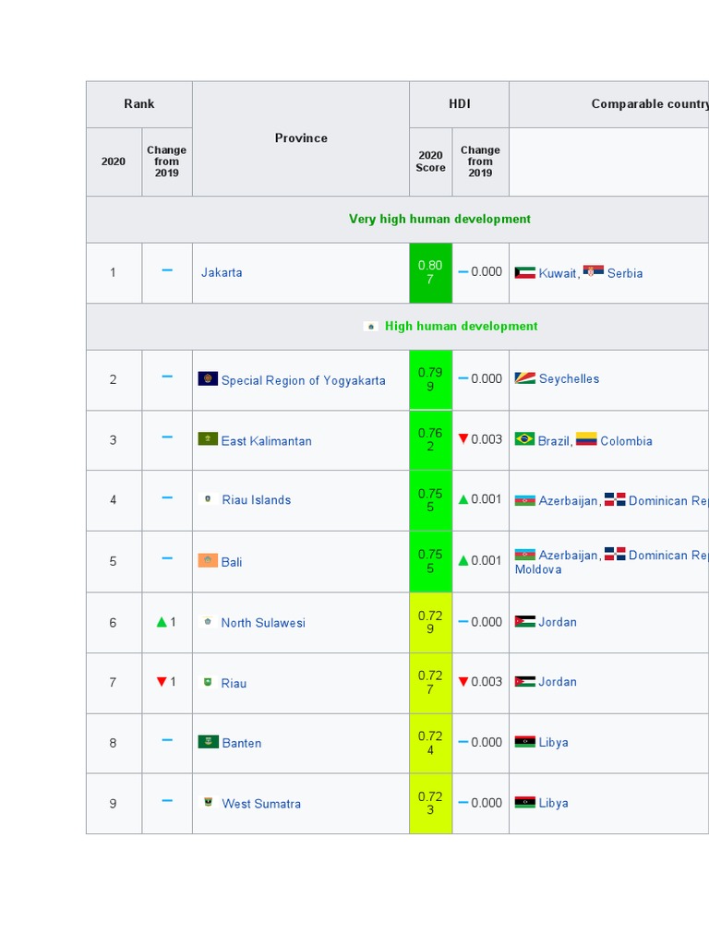Screen dimensions: 709x945
Task: Click the Brazil flag icon
Action: point(524,439)
